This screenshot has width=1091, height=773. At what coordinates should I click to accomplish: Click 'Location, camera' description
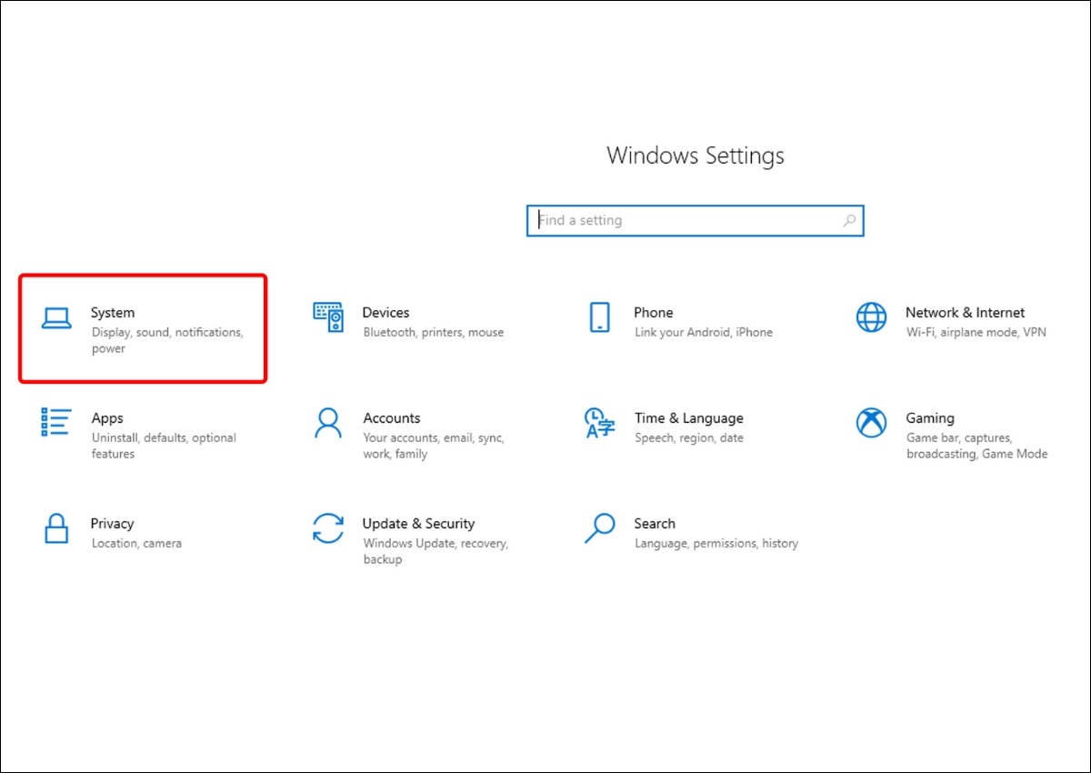[x=136, y=544]
